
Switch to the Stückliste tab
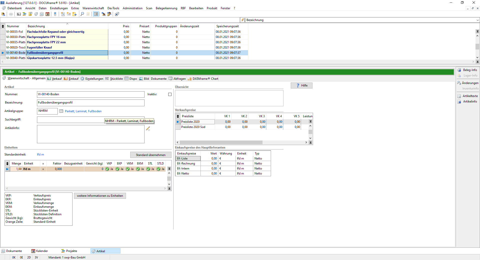click(x=114, y=79)
